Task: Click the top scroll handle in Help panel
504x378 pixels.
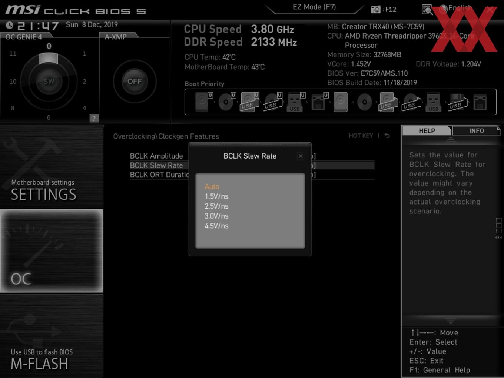Action: point(451,140)
